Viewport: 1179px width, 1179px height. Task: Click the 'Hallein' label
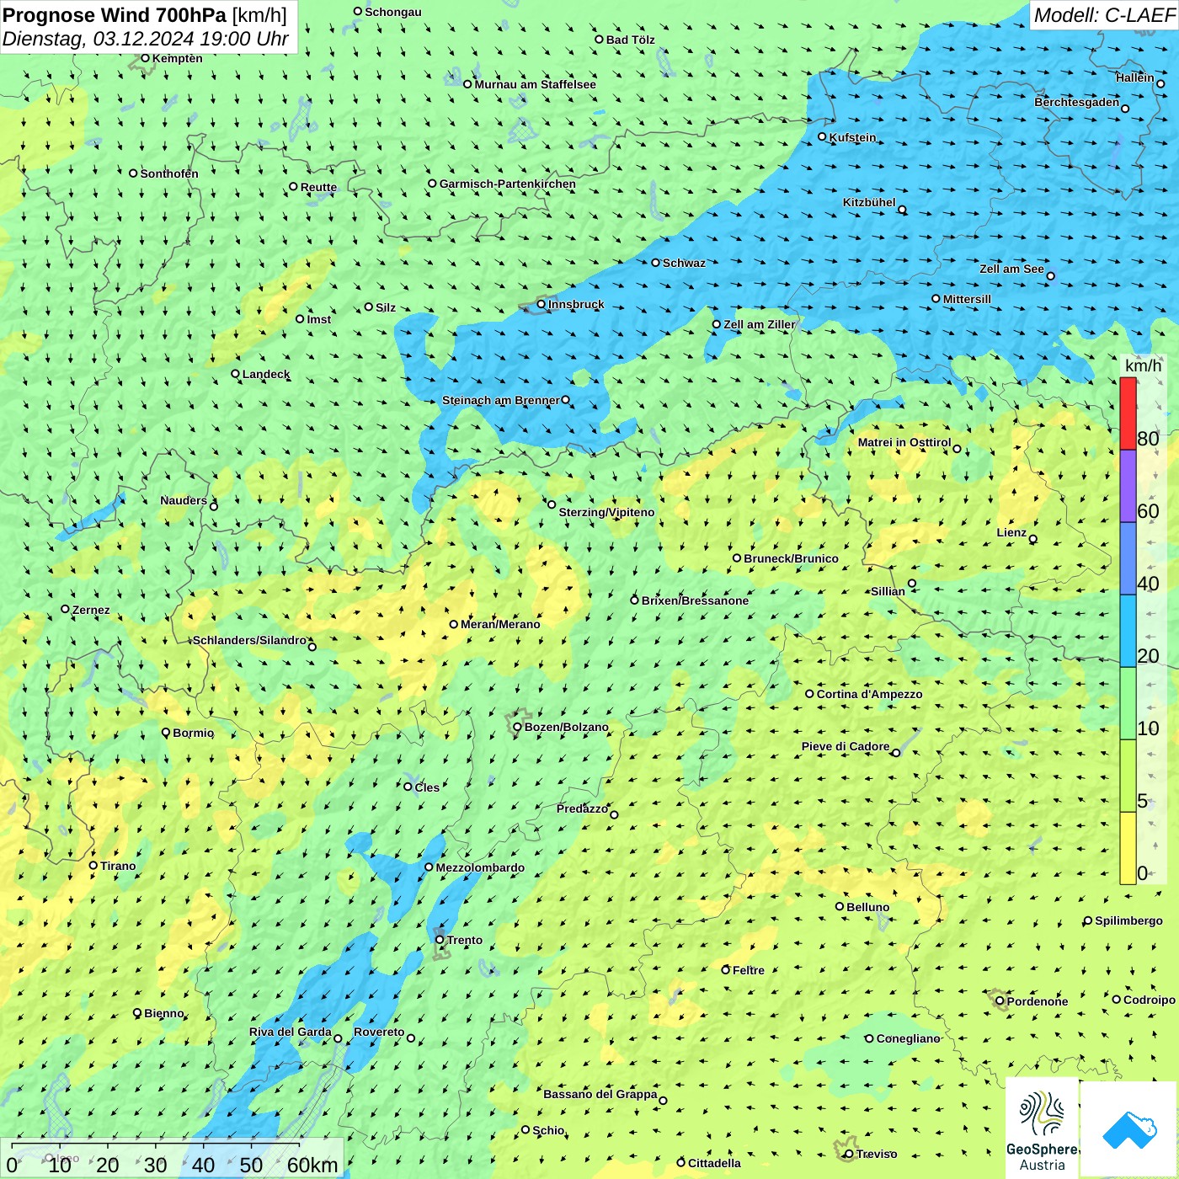click(x=1135, y=77)
